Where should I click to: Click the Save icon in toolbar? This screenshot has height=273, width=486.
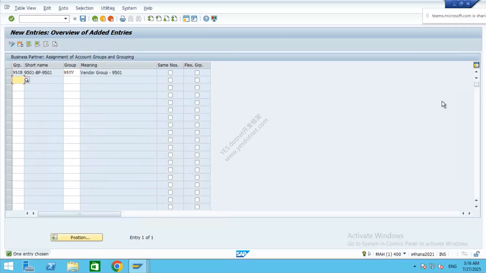[83, 18]
